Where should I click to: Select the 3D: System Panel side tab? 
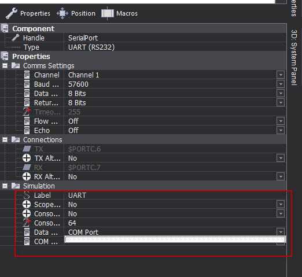[294, 57]
